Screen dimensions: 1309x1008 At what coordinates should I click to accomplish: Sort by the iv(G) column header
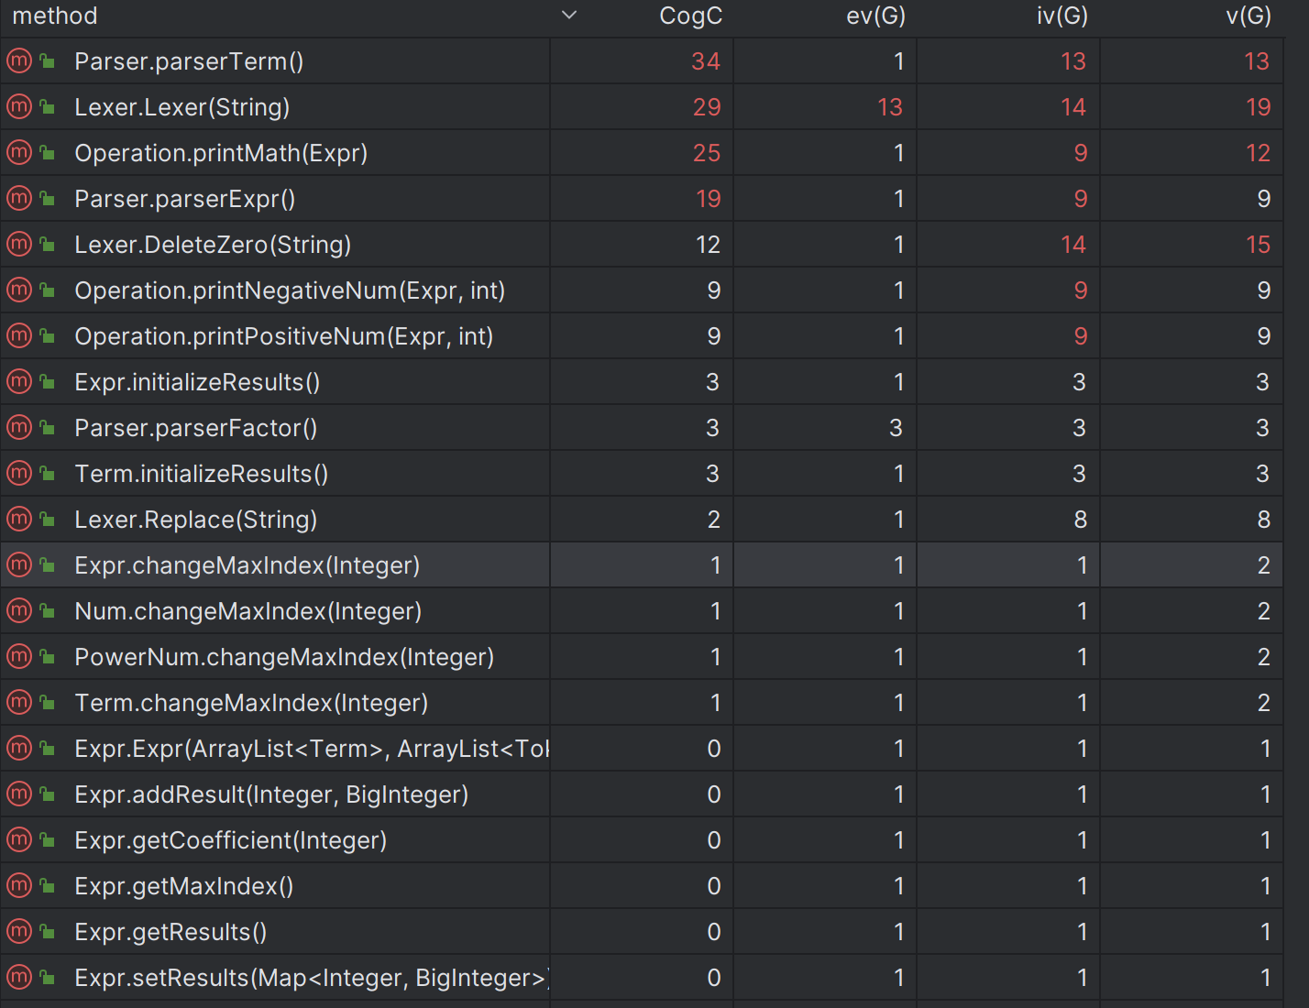1061,16
